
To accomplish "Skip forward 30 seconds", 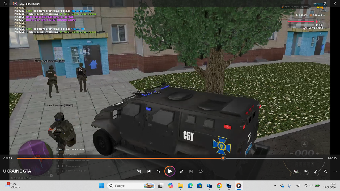I will 181,171.
